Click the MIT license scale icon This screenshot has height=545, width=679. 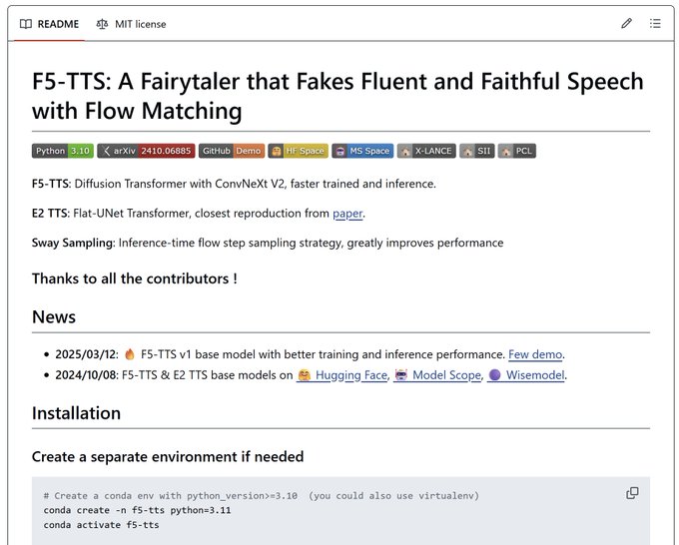(102, 24)
